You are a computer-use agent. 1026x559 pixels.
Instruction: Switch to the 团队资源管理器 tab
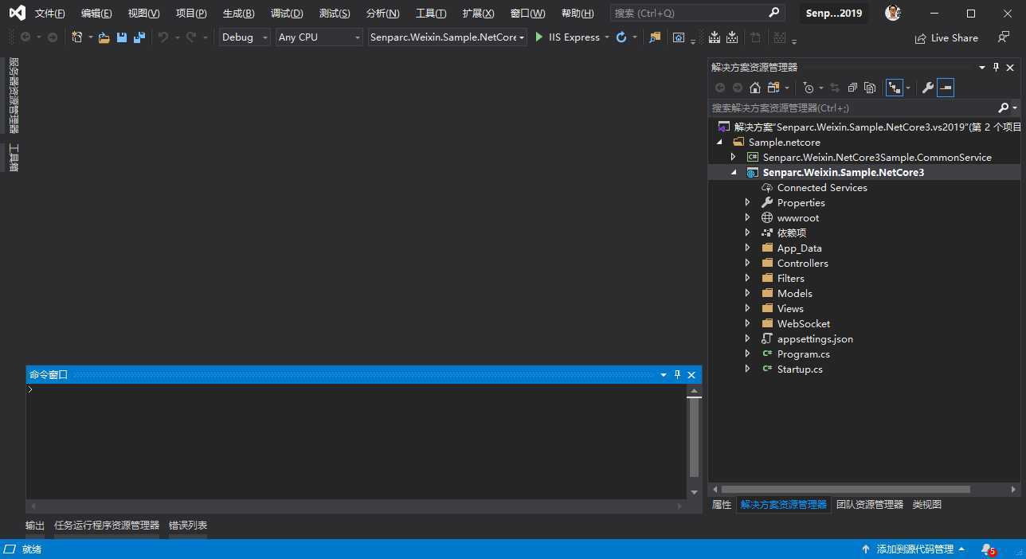click(870, 505)
